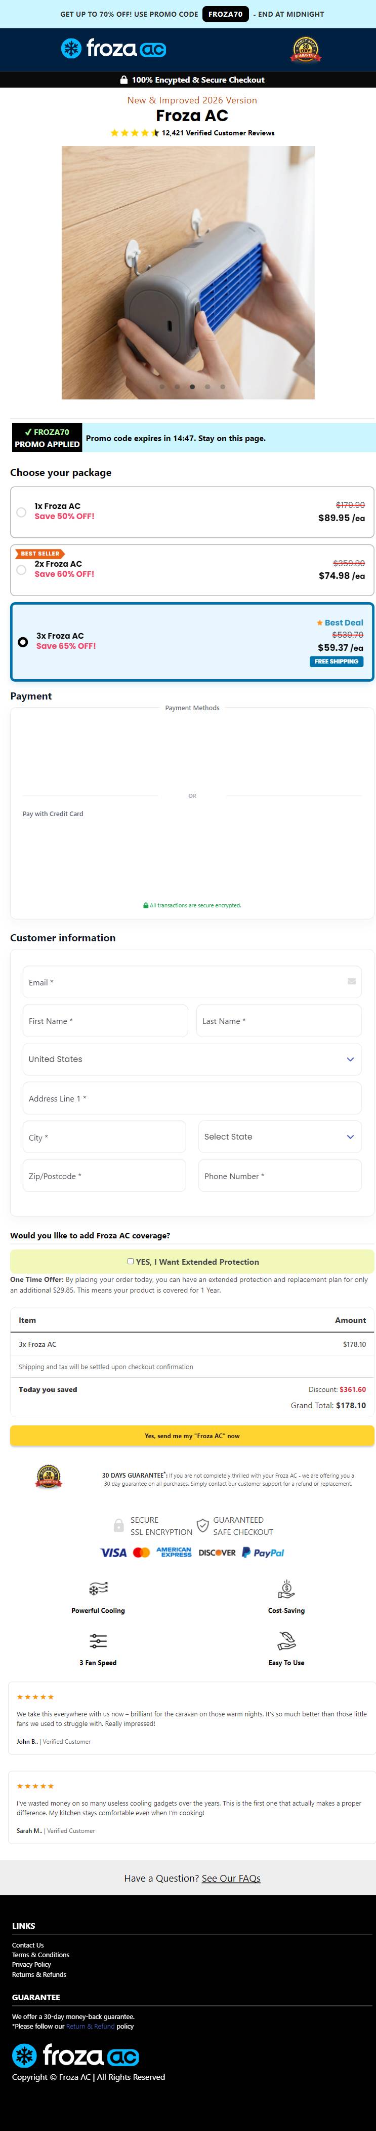The width and height of the screenshot is (376, 2131).
Task: Check the Extended Protection checkbox
Action: (x=131, y=1261)
